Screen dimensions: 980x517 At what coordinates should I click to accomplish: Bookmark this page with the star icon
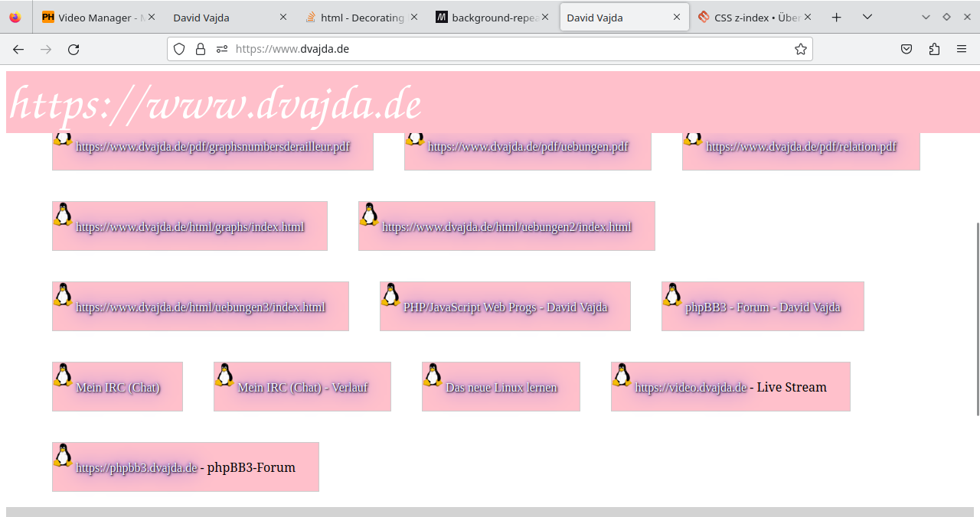pyautogui.click(x=800, y=49)
